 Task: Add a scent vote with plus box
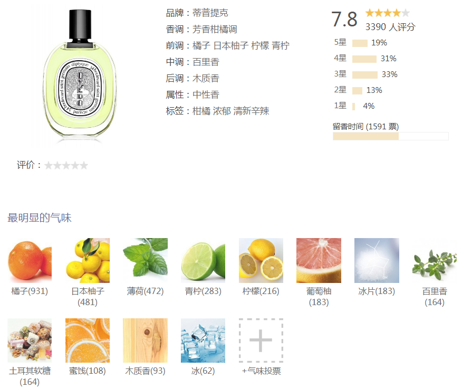click(261, 340)
